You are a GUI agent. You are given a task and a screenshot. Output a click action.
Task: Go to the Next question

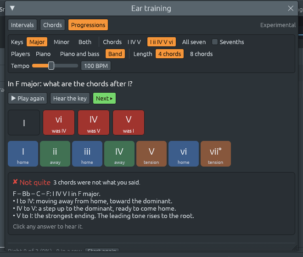point(104,98)
